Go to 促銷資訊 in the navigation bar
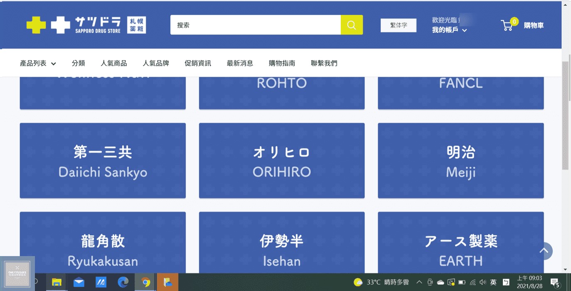The image size is (571, 291). (198, 63)
